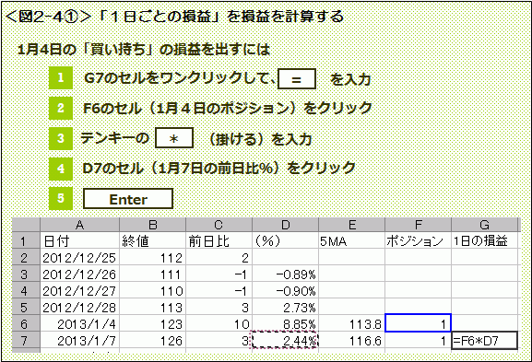Click cell F6 with blue border
Image resolution: width=532 pixels, height=362 pixels.
pyautogui.click(x=419, y=323)
